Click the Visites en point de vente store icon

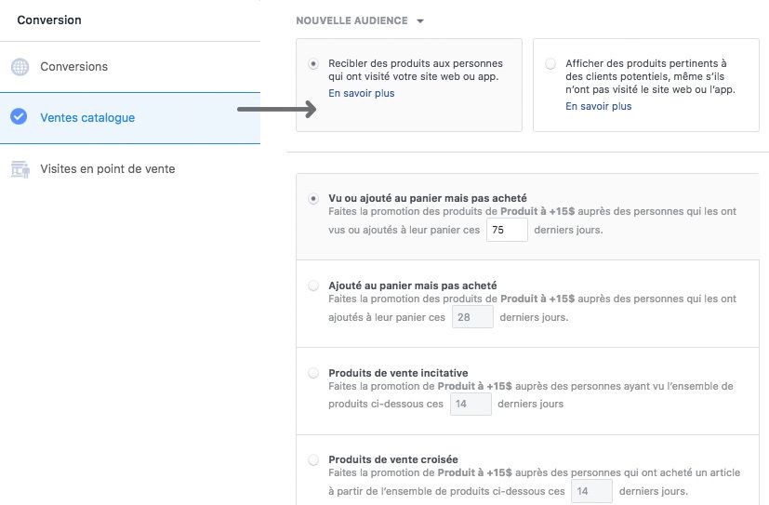[20, 169]
